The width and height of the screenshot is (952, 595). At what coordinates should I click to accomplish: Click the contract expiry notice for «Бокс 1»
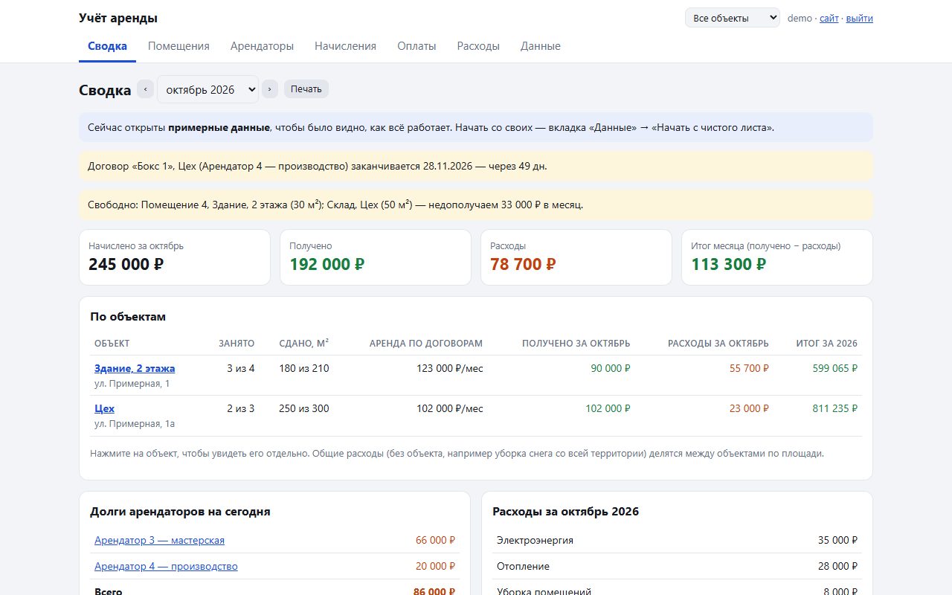(x=476, y=166)
